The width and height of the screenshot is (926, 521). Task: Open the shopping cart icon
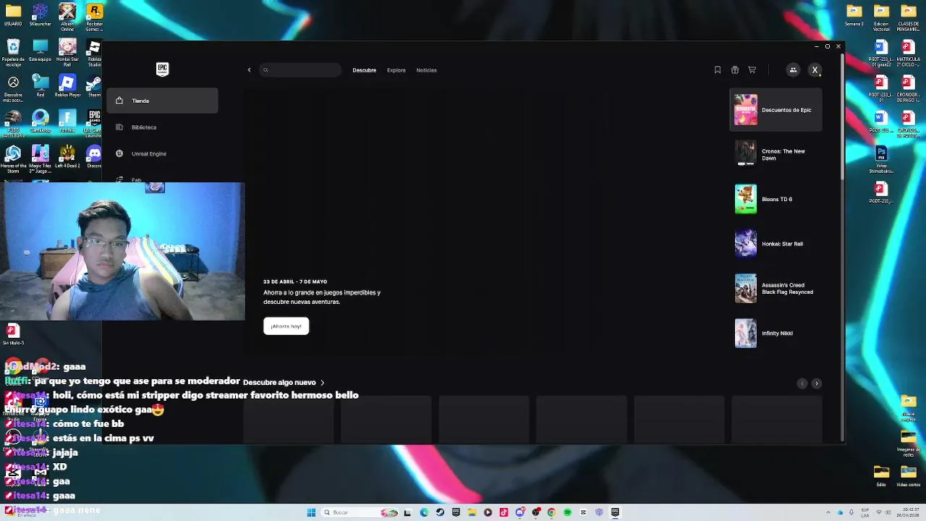coord(752,70)
